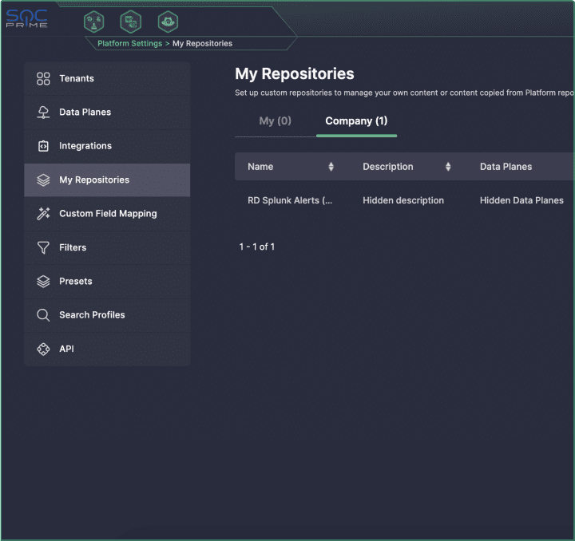Viewport: 575px width, 541px height.
Task: Click the SOC Prime logo
Action: (27, 19)
